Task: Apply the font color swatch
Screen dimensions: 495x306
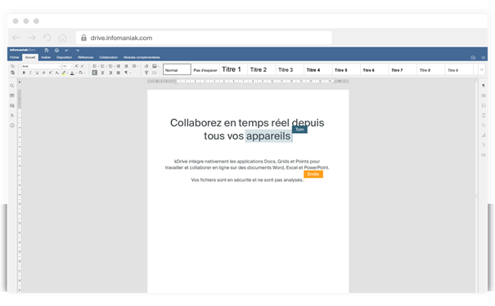Action: tap(72, 73)
